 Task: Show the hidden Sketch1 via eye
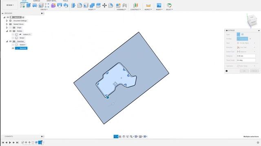13,45
